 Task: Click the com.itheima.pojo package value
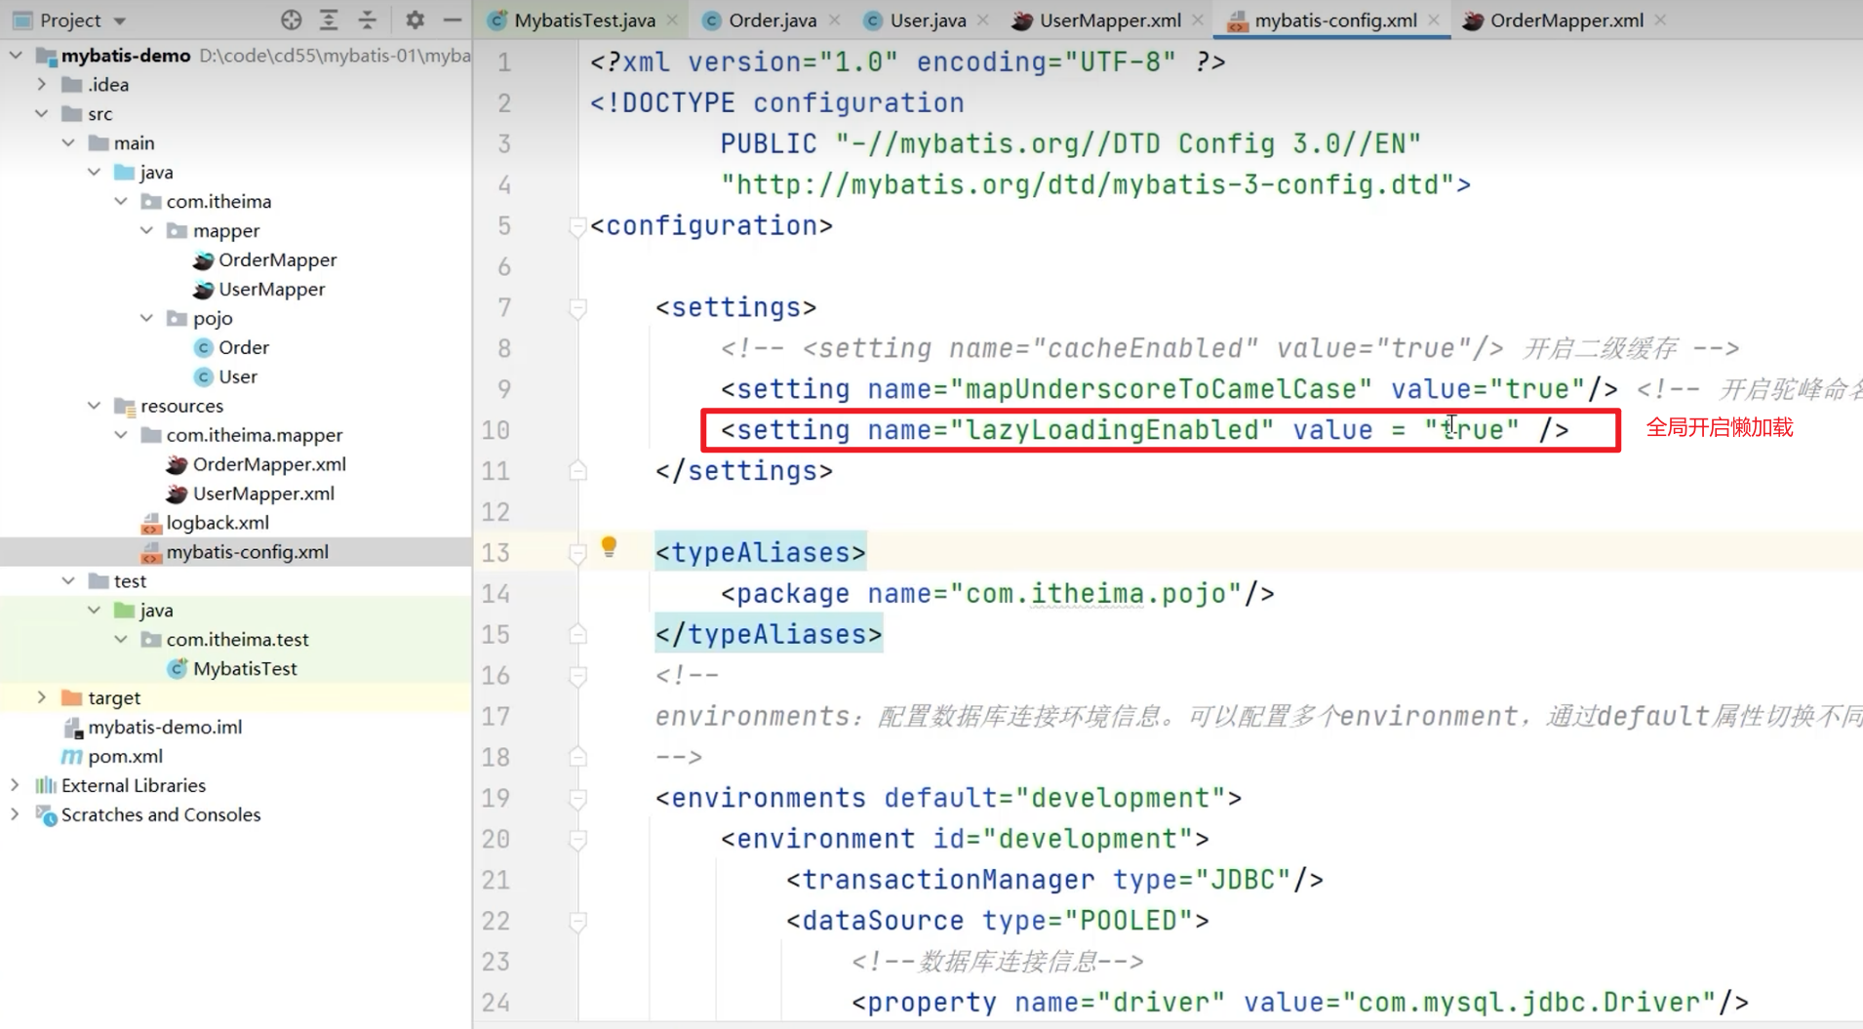point(1096,594)
